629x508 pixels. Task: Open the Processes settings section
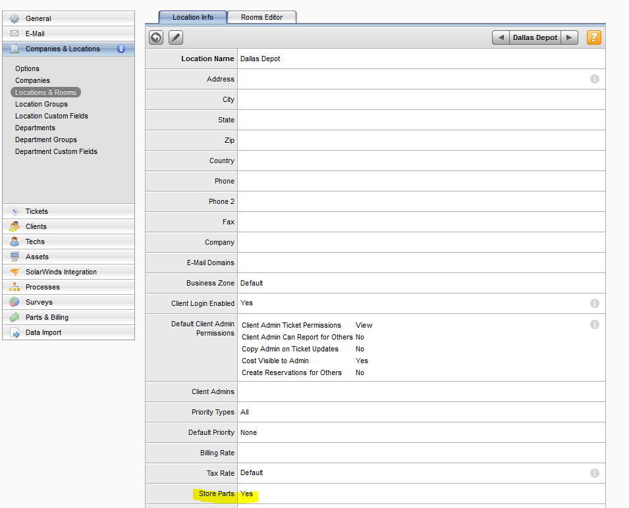pos(68,287)
